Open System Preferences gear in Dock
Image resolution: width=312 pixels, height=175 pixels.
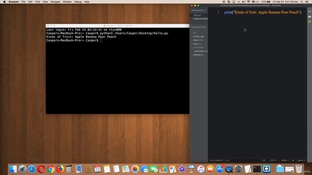pos(238,169)
